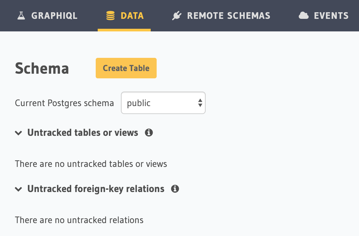359x236 pixels.
Task: Click the Remote Schemas plug icon
Action: coord(177,16)
